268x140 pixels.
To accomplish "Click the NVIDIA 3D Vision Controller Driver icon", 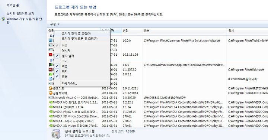I will tap(50, 116).
